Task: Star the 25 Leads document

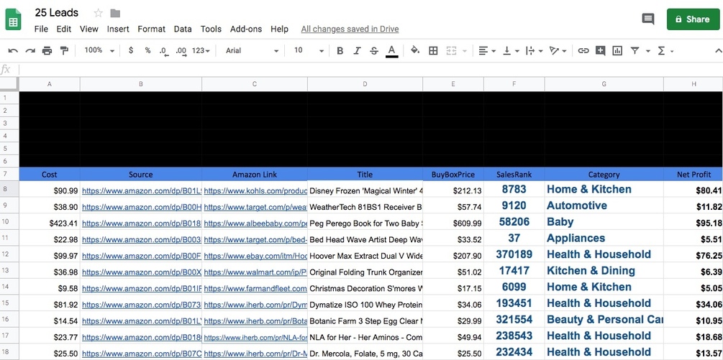Action: [x=98, y=13]
